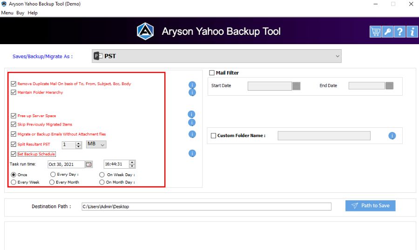The image size is (419, 250).
Task: Show info for Maintain Folder Hierarchy
Action: pyautogui.click(x=192, y=92)
